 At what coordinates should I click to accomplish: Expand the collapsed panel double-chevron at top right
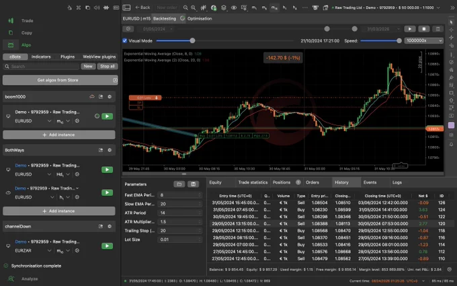tap(452, 8)
